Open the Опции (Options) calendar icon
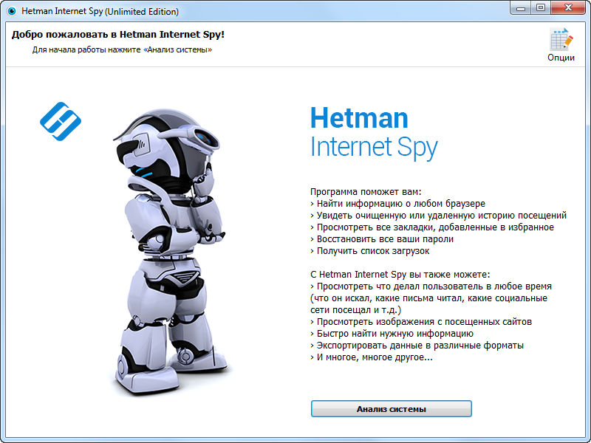Viewport: 591px width, 443px height. 561,38
